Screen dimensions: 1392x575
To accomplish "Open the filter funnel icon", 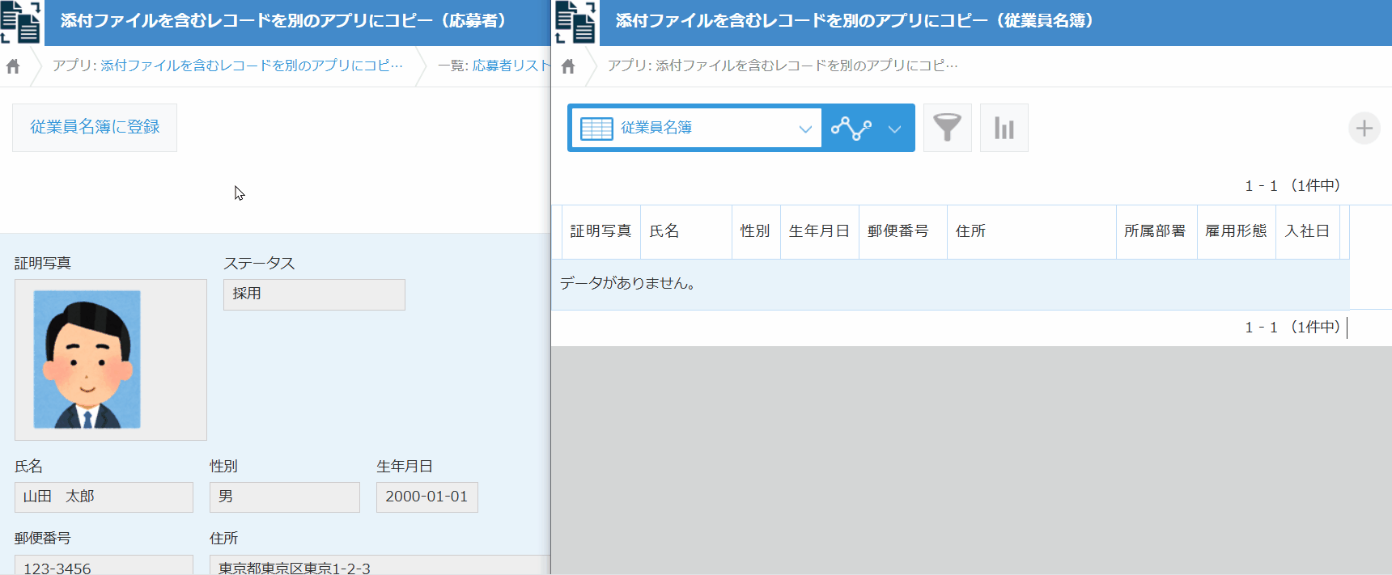I will [947, 128].
